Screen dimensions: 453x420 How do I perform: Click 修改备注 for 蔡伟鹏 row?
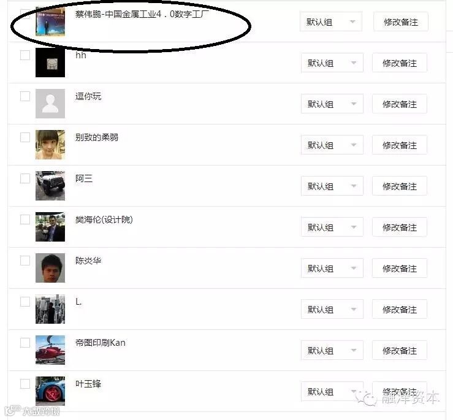tap(401, 21)
